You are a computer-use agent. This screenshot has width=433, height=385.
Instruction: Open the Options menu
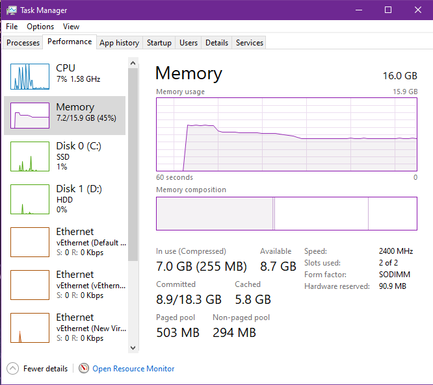tap(40, 27)
